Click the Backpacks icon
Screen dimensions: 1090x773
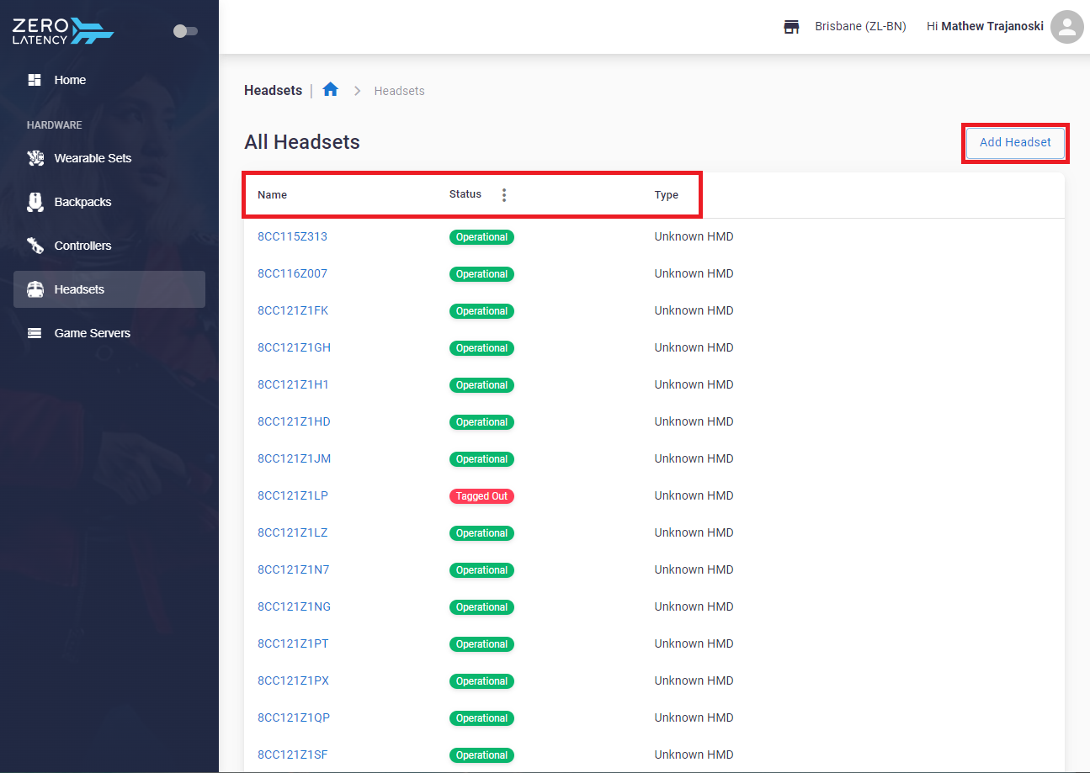point(35,202)
